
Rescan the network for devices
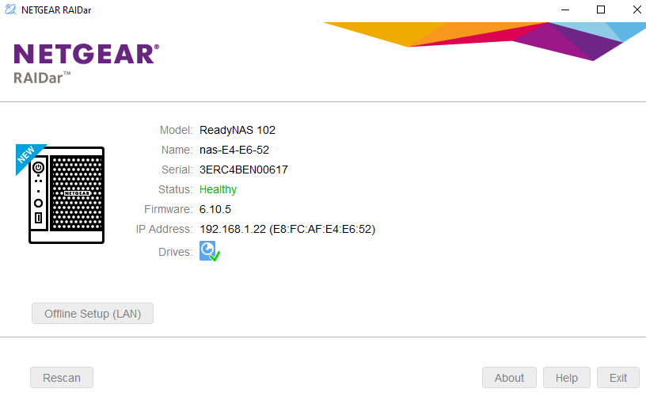[62, 378]
